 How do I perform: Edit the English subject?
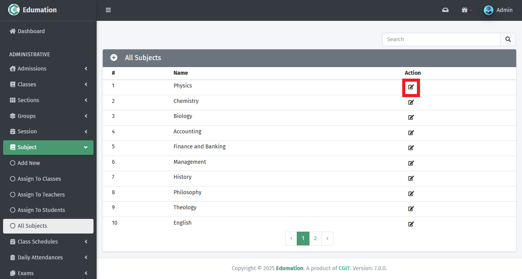[411, 224]
